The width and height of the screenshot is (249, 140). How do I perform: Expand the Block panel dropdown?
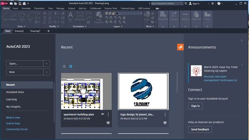click(x=150, y=26)
